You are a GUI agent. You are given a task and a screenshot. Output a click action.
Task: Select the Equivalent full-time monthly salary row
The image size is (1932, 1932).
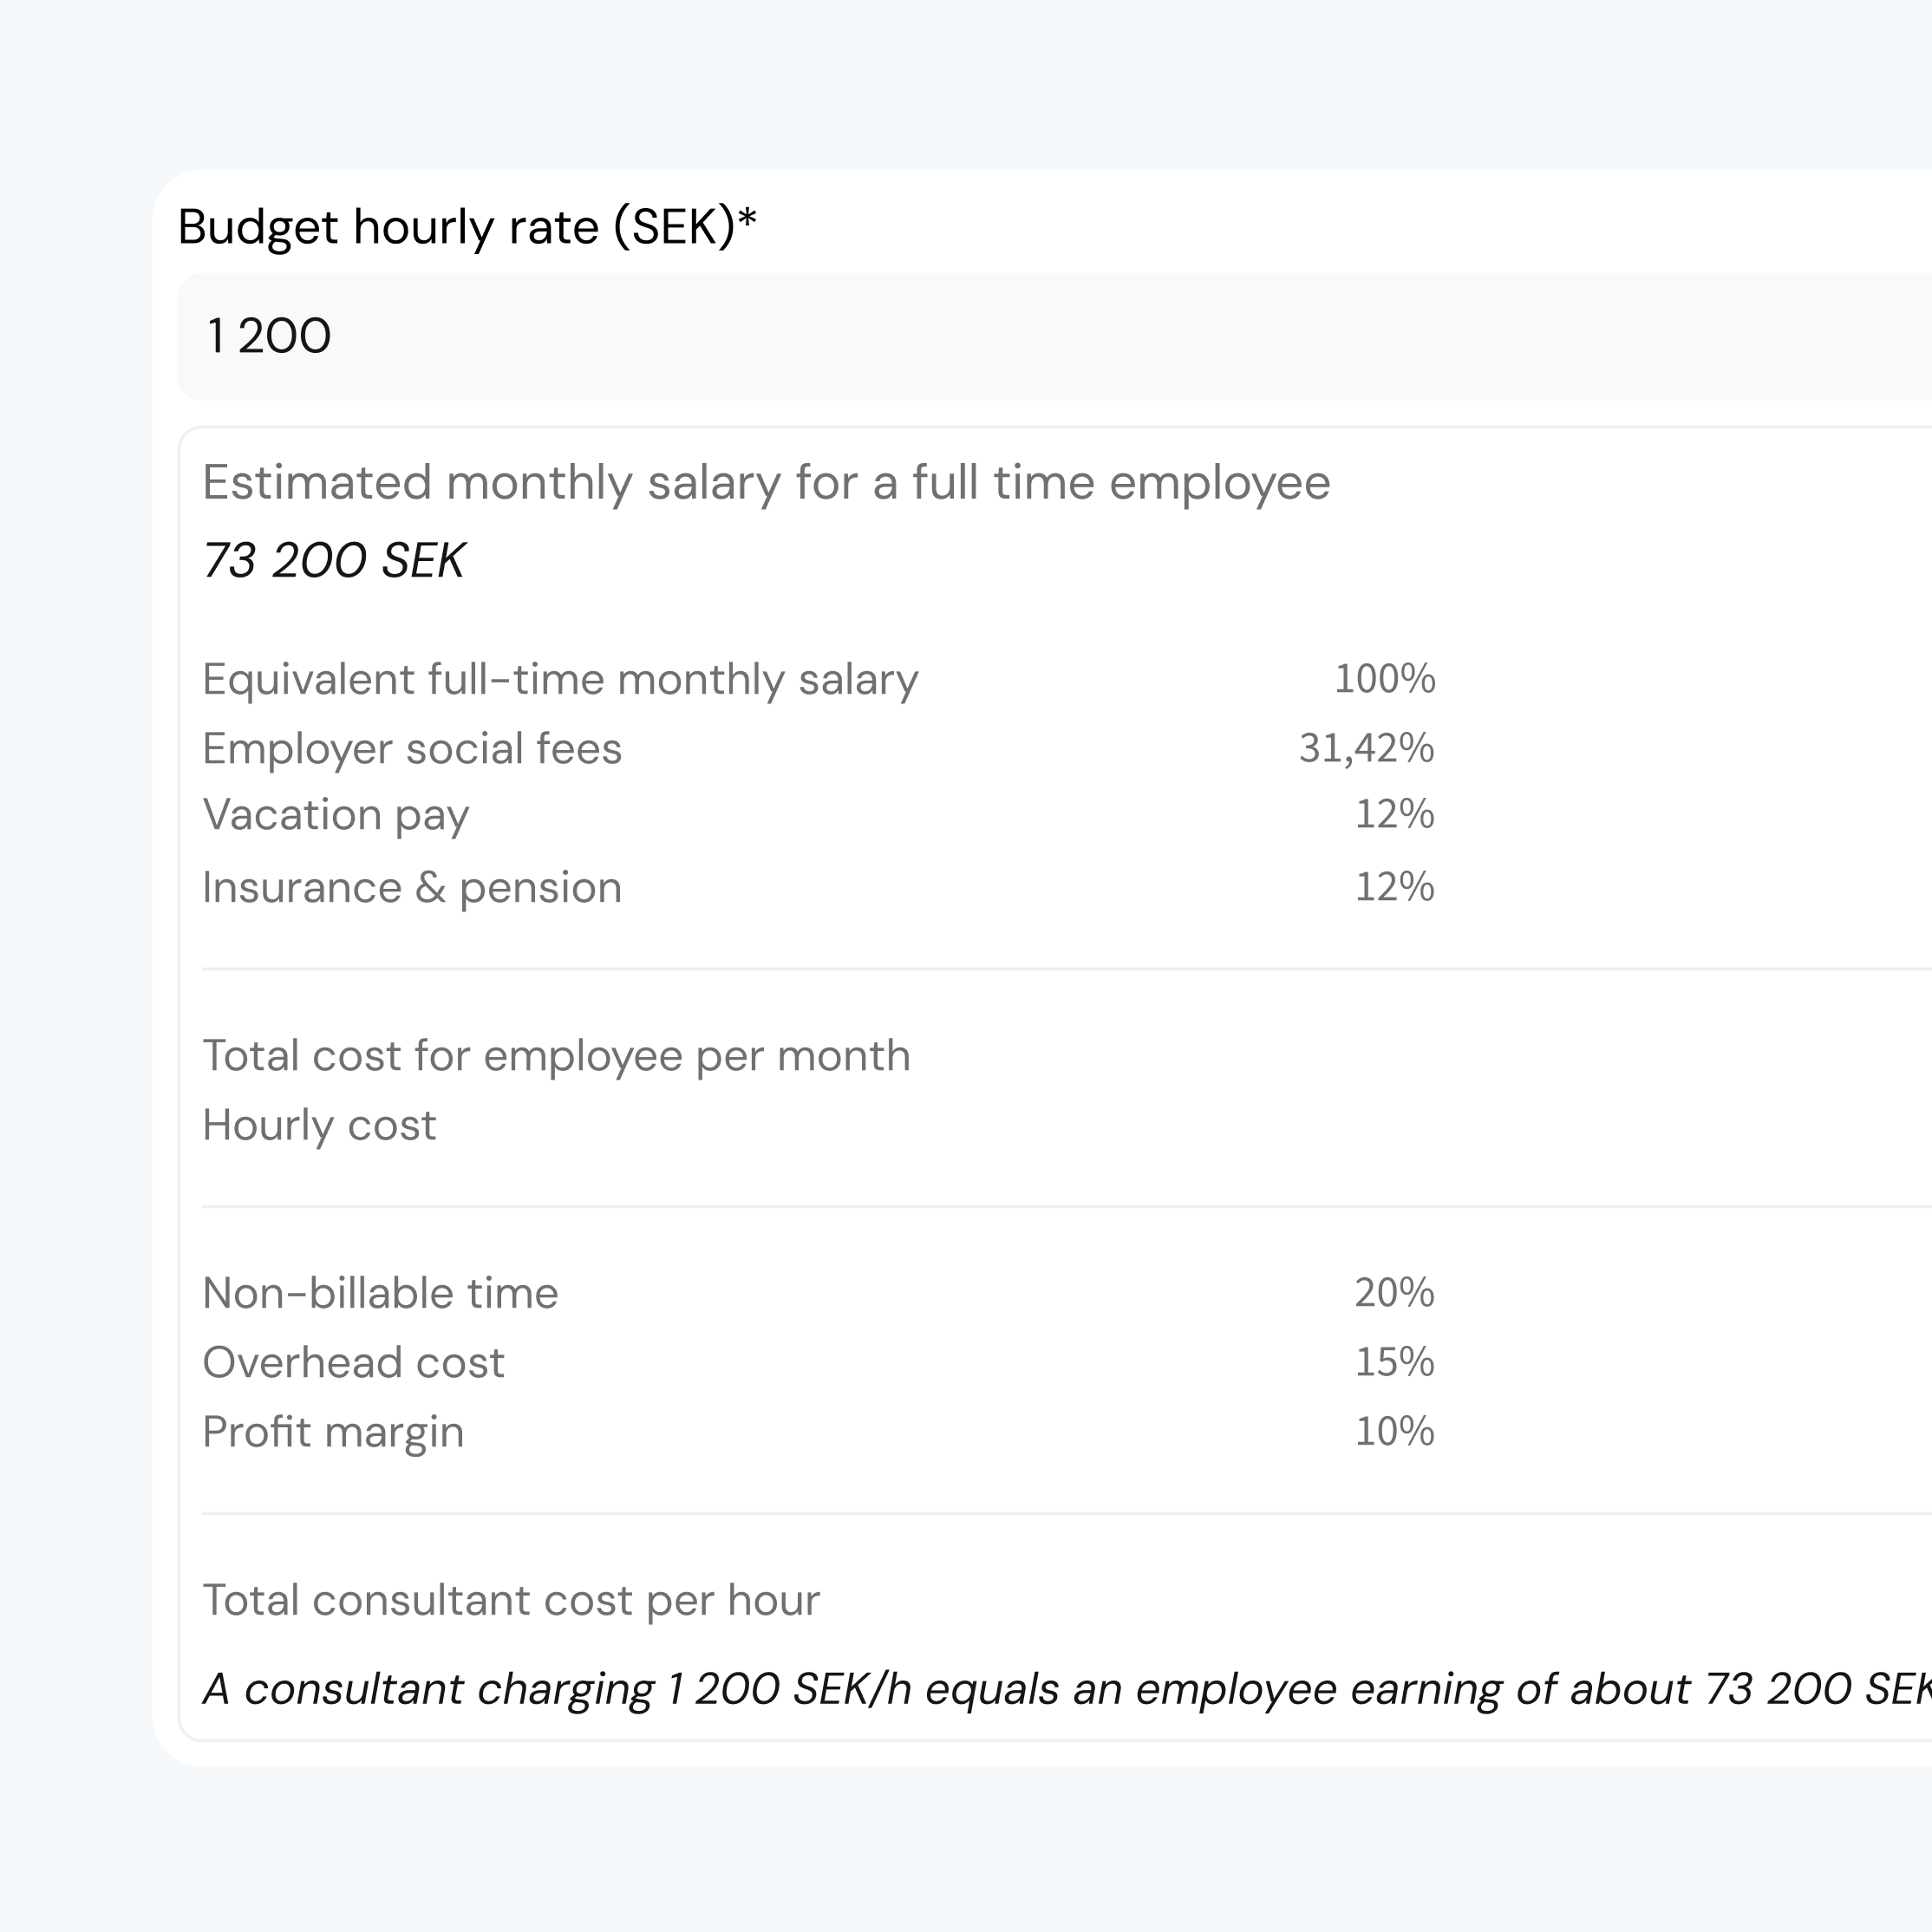click(559, 680)
